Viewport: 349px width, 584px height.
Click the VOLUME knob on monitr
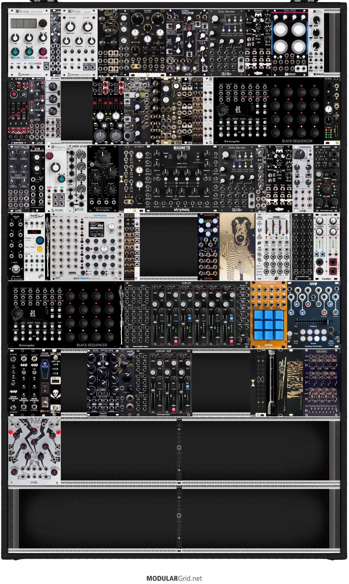pyautogui.click(x=326, y=189)
